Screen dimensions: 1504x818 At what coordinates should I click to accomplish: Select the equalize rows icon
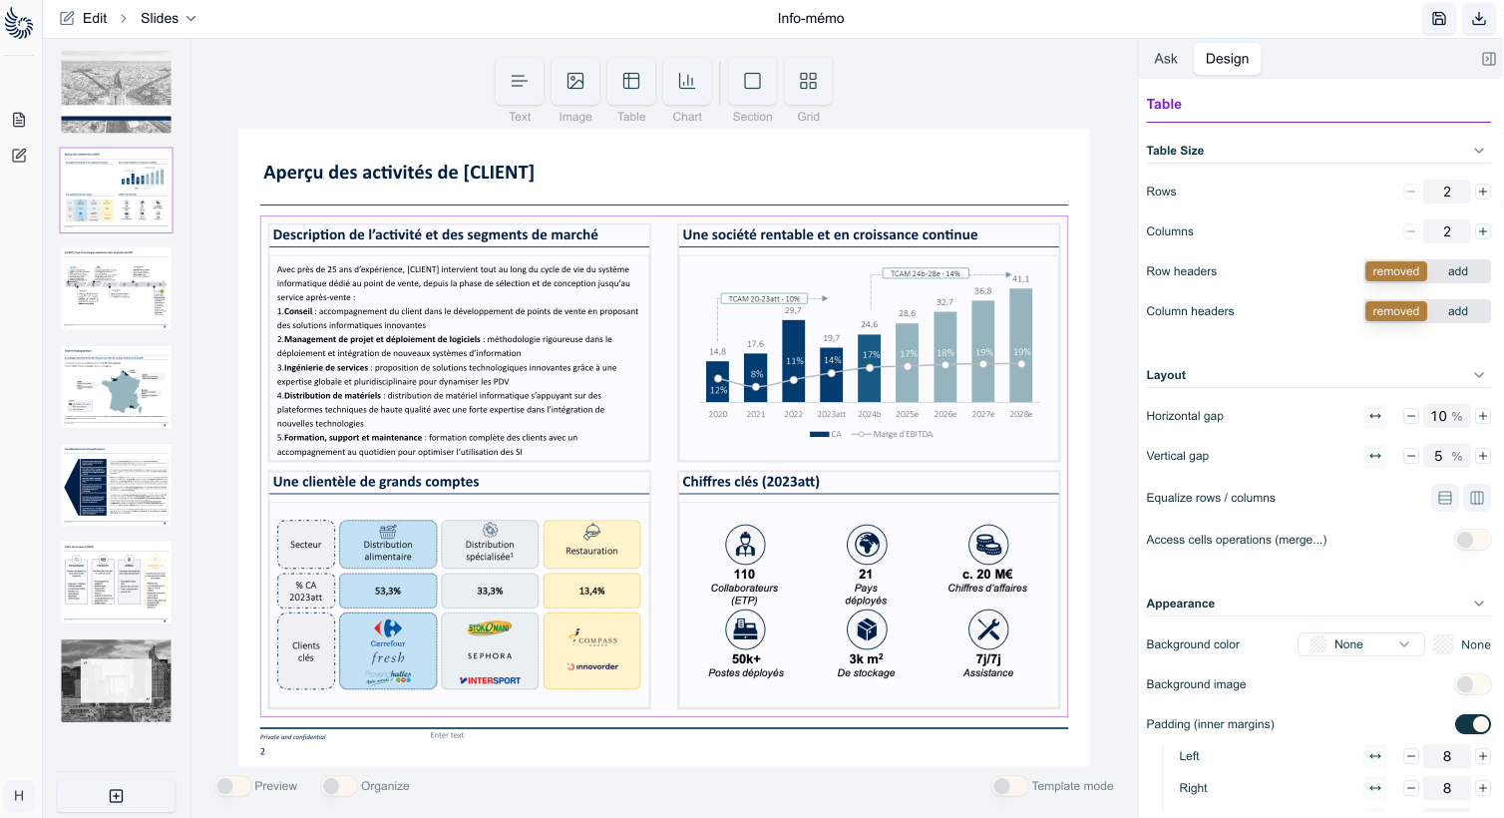click(x=1445, y=498)
